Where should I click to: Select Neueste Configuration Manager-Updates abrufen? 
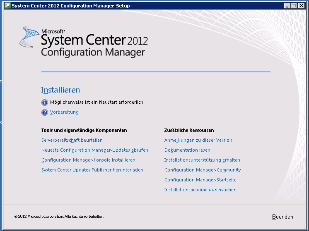click(x=94, y=150)
